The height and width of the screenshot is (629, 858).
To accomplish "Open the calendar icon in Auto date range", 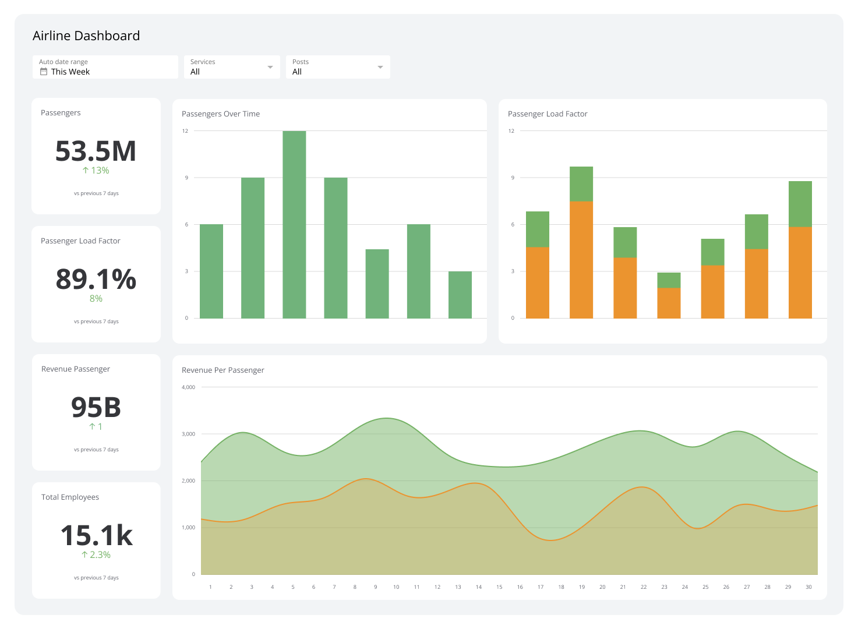I will [43, 72].
